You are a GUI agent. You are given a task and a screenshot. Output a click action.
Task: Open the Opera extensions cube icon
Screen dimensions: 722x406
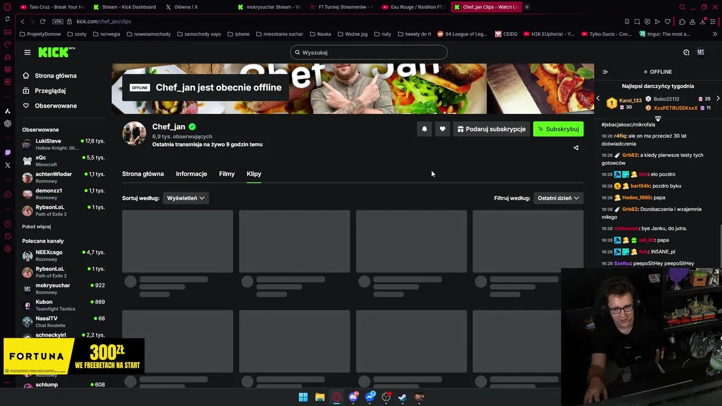click(682, 21)
